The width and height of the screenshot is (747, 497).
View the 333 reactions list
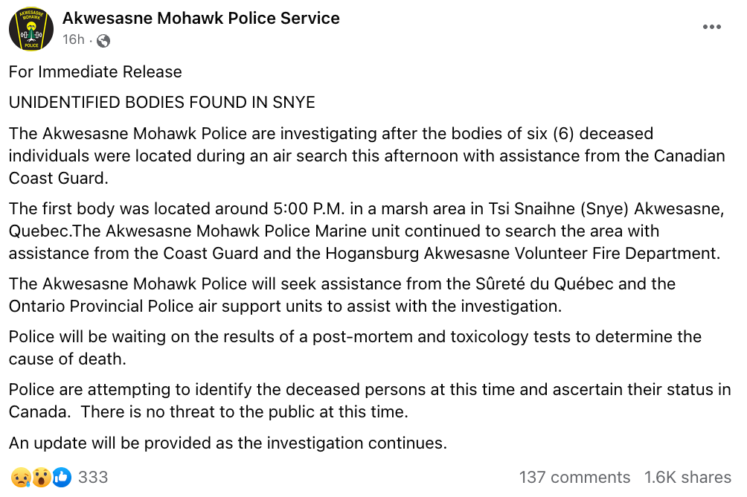[93, 478]
